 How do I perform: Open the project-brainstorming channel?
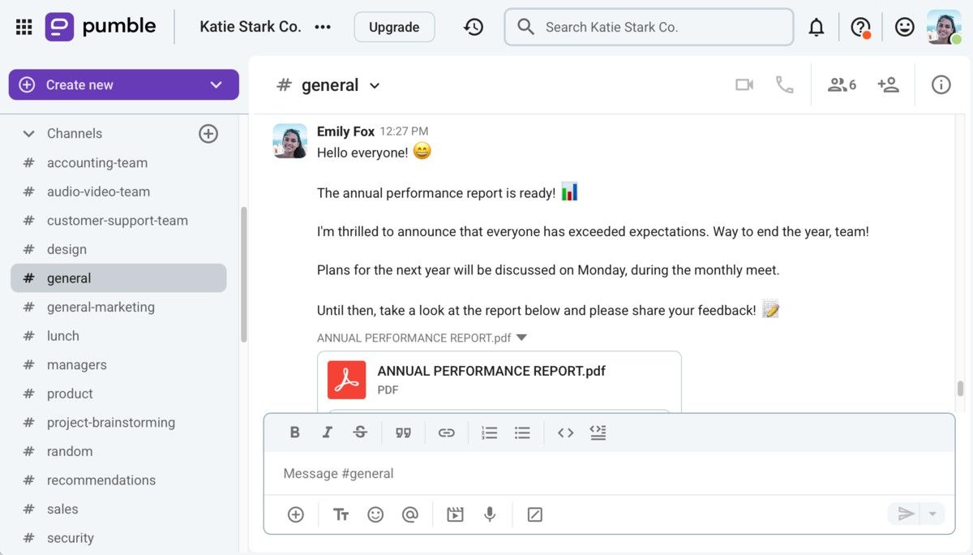[x=110, y=423]
